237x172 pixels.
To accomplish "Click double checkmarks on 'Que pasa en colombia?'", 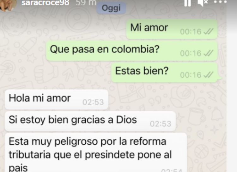I will pyautogui.click(x=209, y=53).
